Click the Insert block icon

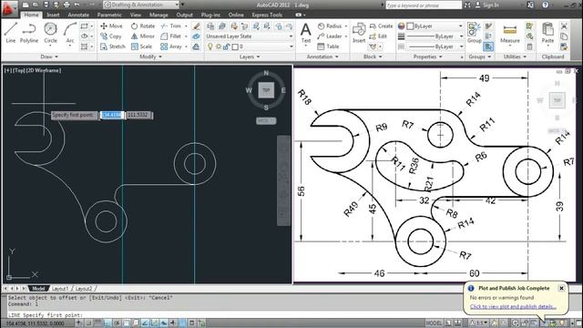coord(359,33)
